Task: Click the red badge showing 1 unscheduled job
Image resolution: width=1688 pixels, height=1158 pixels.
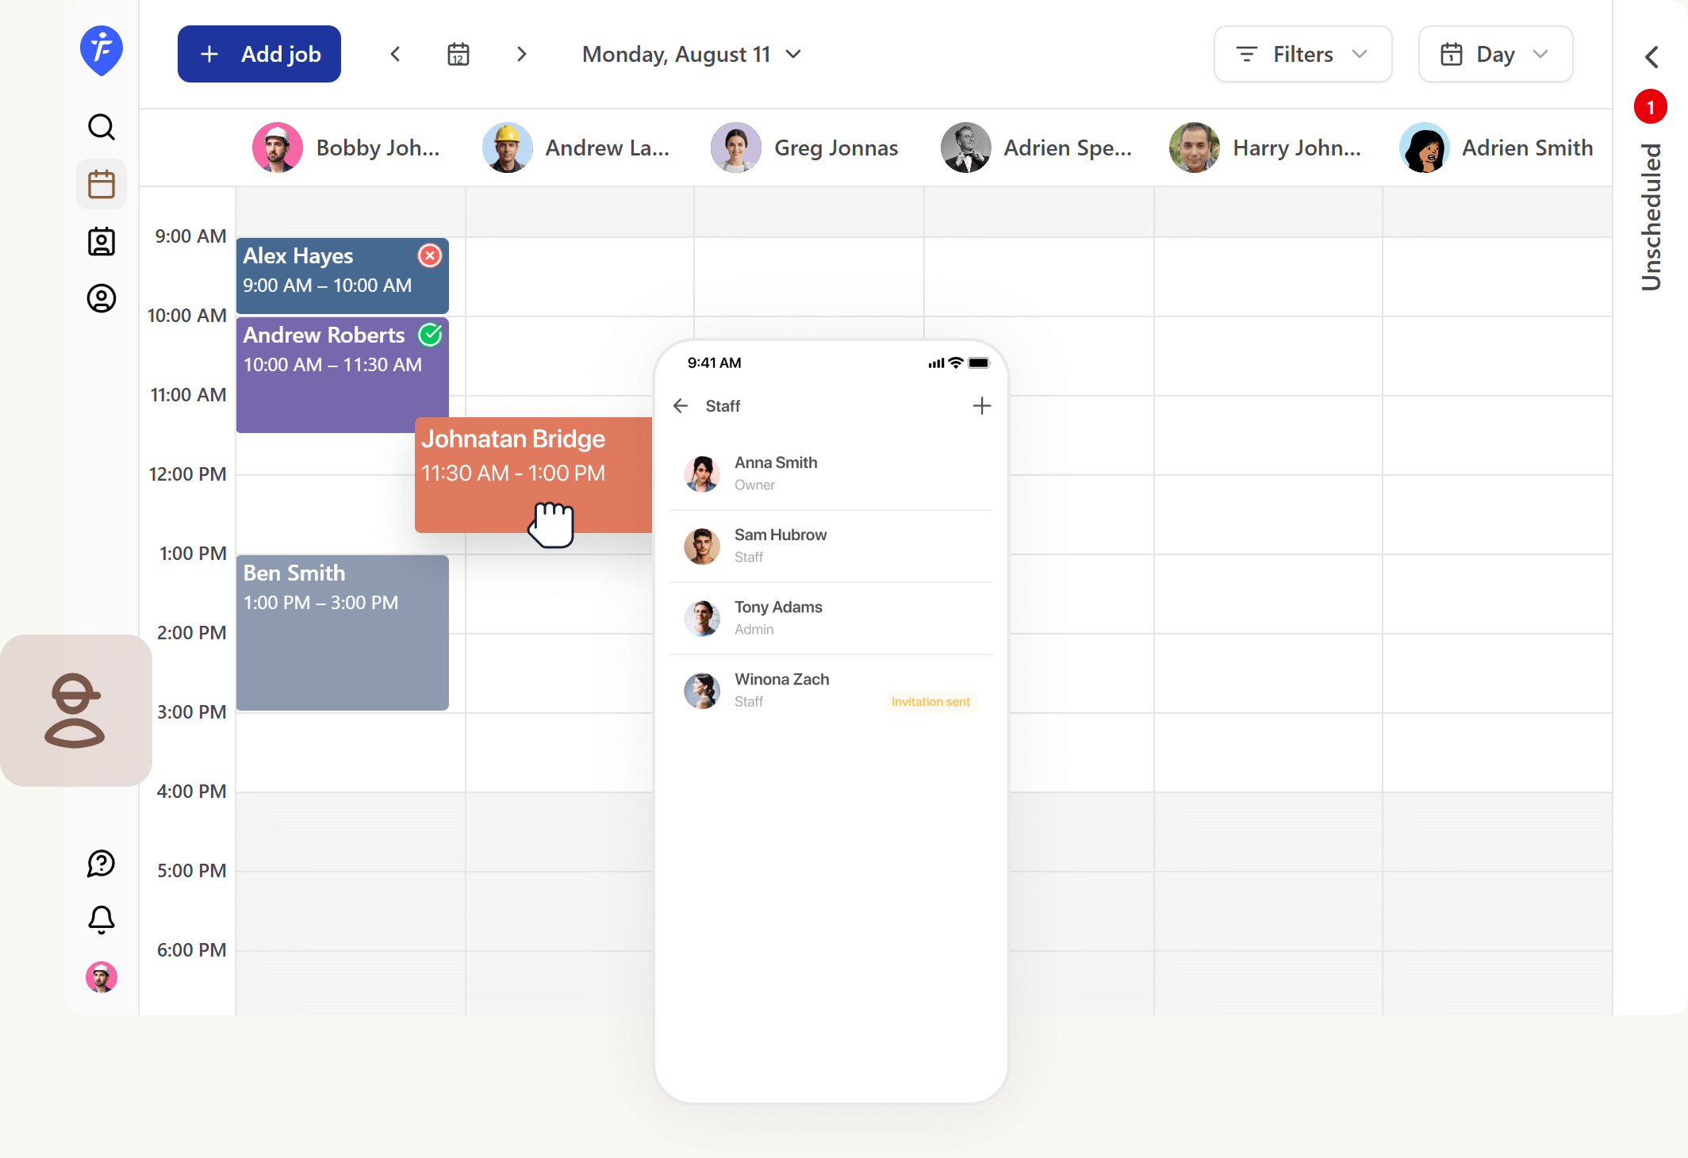Action: tap(1649, 106)
